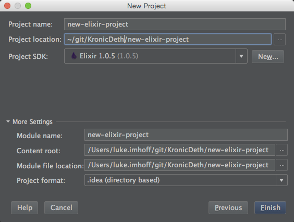Click into the Content root path field
Screen dimensions: 294x222
(180, 150)
